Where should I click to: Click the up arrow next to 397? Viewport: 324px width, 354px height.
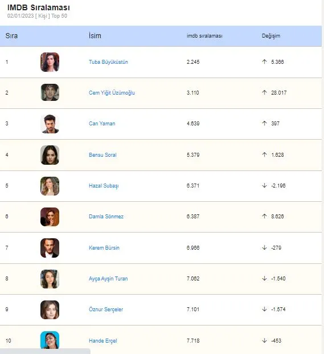click(x=264, y=123)
